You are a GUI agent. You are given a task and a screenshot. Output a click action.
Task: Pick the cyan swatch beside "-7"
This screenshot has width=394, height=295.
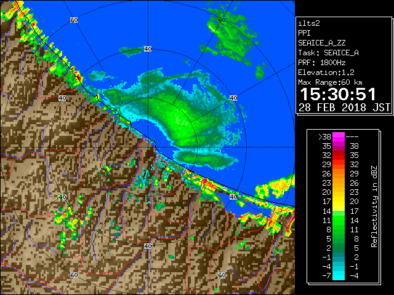point(339,276)
